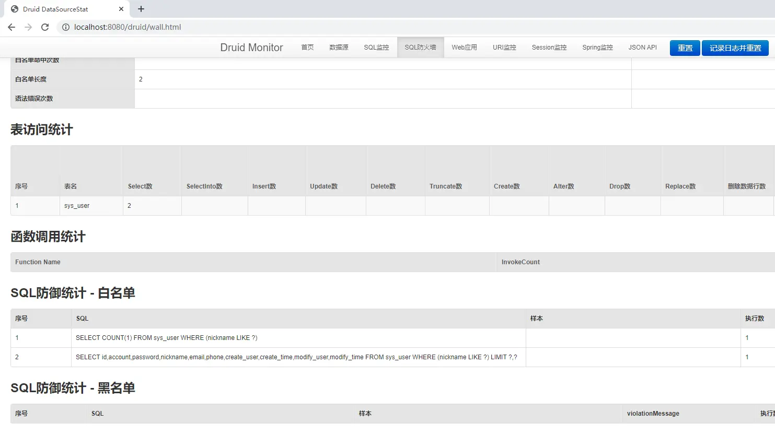
Task: Click the SQL防御统计 - 白名单 heading
Action: pyautogui.click(x=73, y=293)
